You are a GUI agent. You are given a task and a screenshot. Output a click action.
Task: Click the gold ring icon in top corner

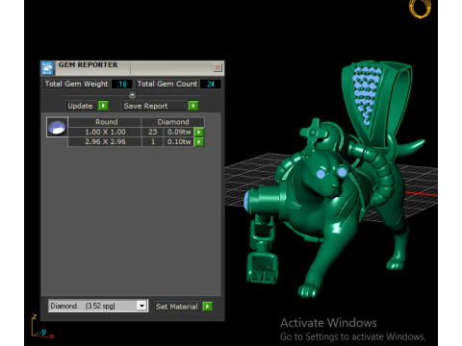pos(420,9)
